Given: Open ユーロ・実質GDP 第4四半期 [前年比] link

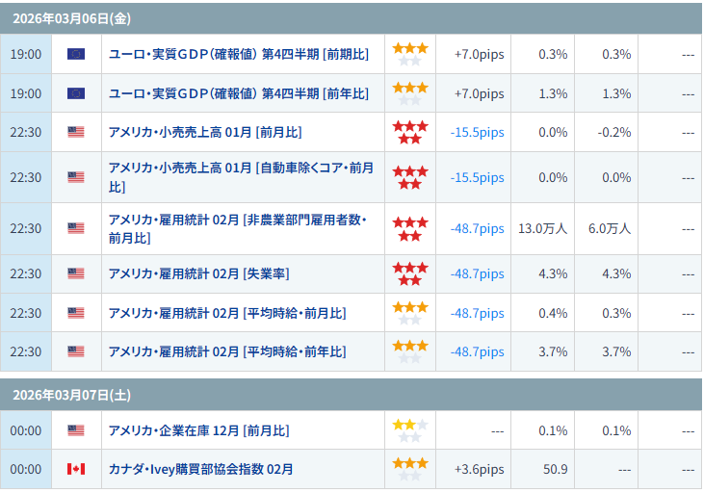Looking at the screenshot, I should [238, 93].
